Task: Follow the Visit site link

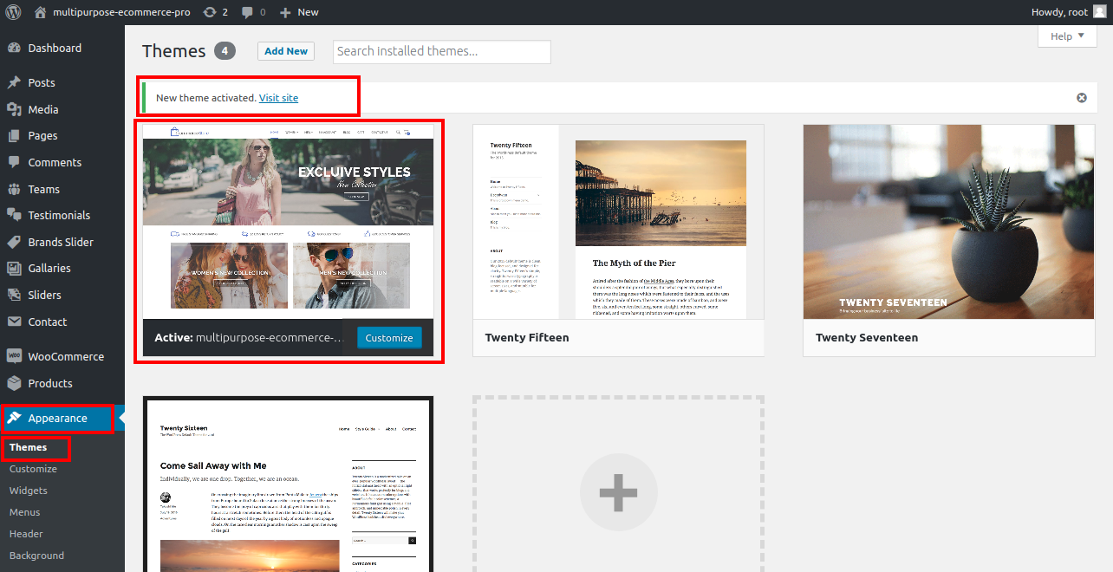Action: coord(278,98)
